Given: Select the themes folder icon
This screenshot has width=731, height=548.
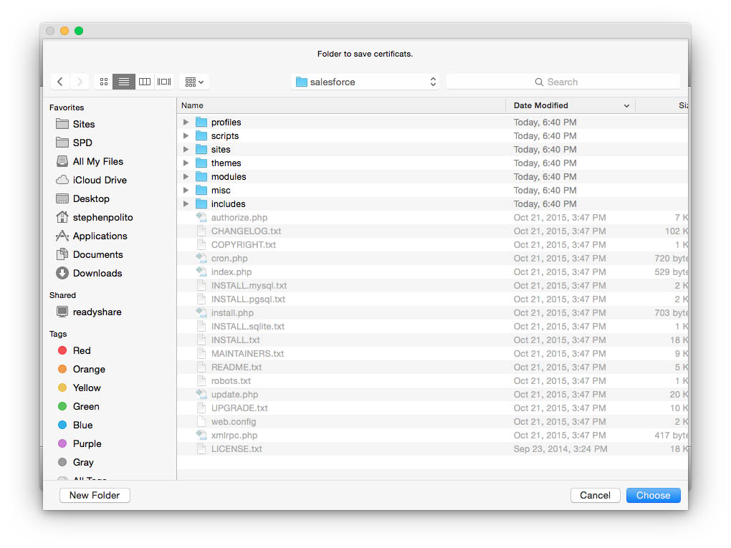Looking at the screenshot, I should pos(201,163).
